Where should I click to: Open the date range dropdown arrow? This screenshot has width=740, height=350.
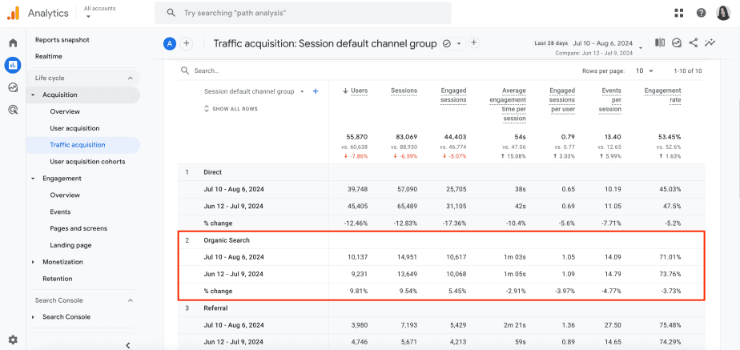(x=641, y=47)
